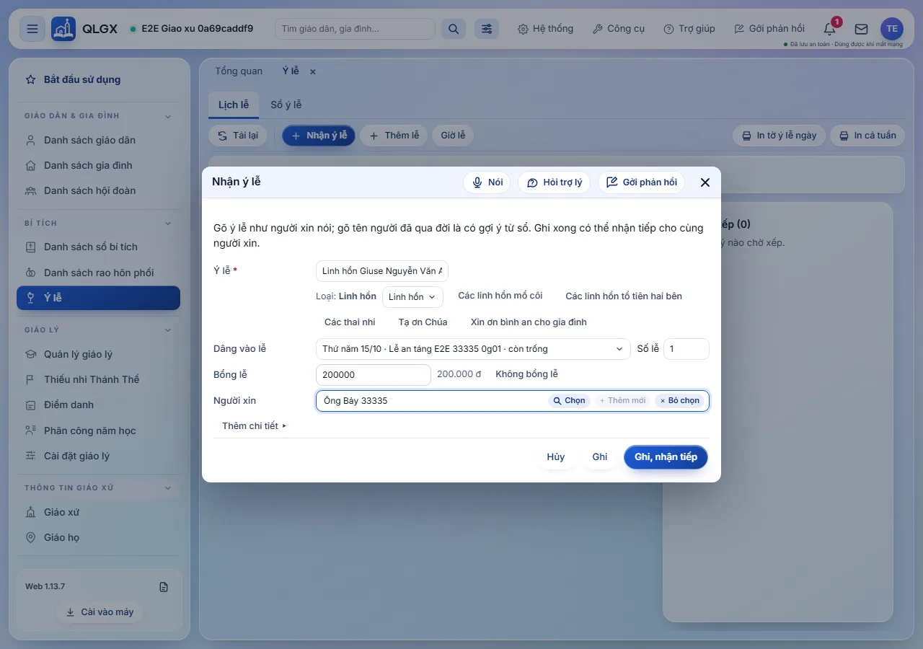Open Hỏi trợ lý assistant
The width and height of the screenshot is (923, 649).
tap(554, 182)
